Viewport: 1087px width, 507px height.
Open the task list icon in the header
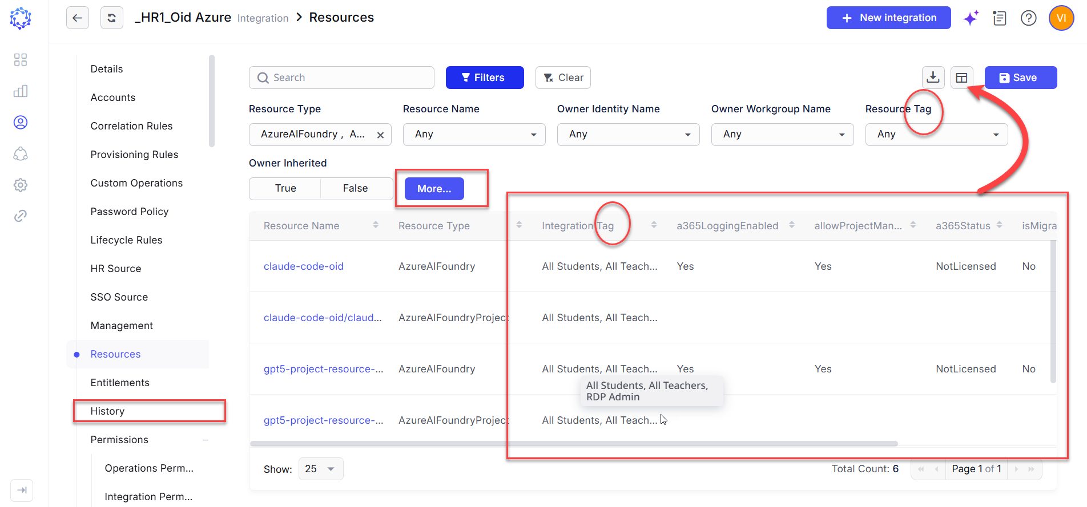pyautogui.click(x=1000, y=18)
